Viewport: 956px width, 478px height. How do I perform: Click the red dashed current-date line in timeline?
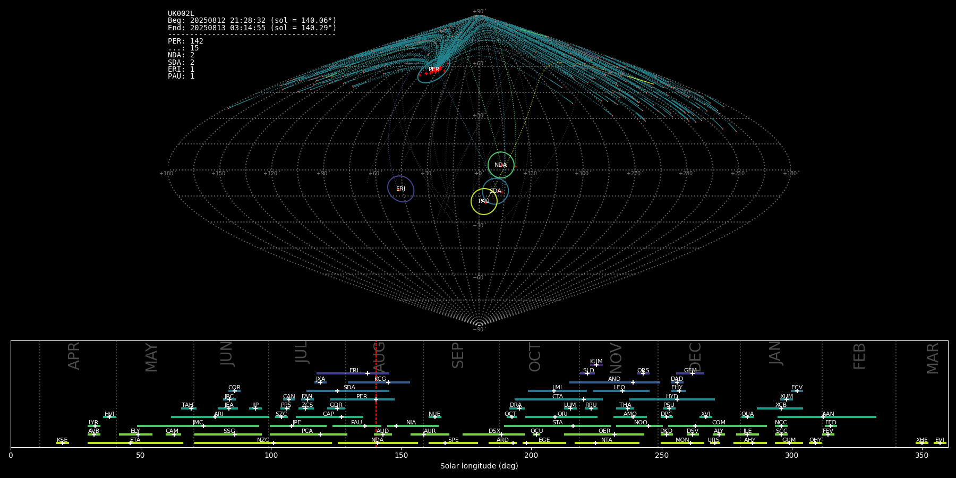pos(376,394)
